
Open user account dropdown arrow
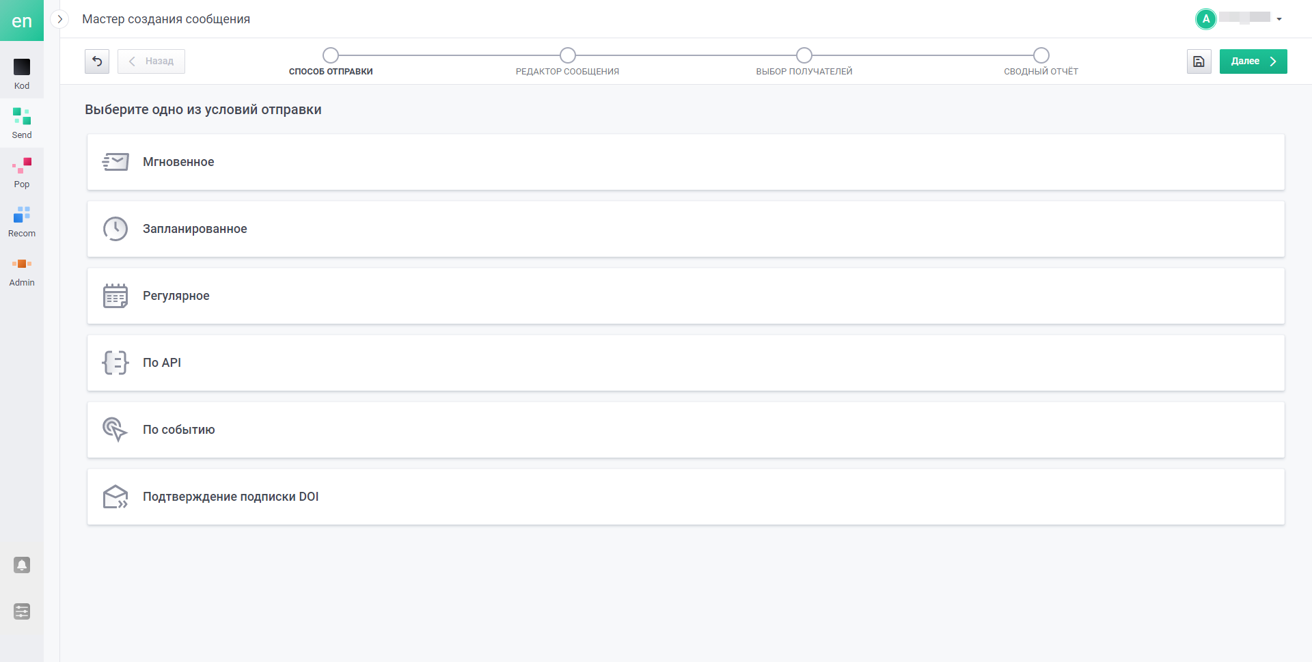[x=1279, y=19]
